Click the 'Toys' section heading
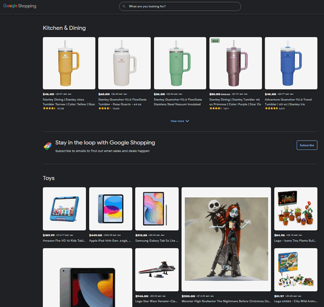Image resolution: width=324 pixels, height=307 pixels. (49, 178)
